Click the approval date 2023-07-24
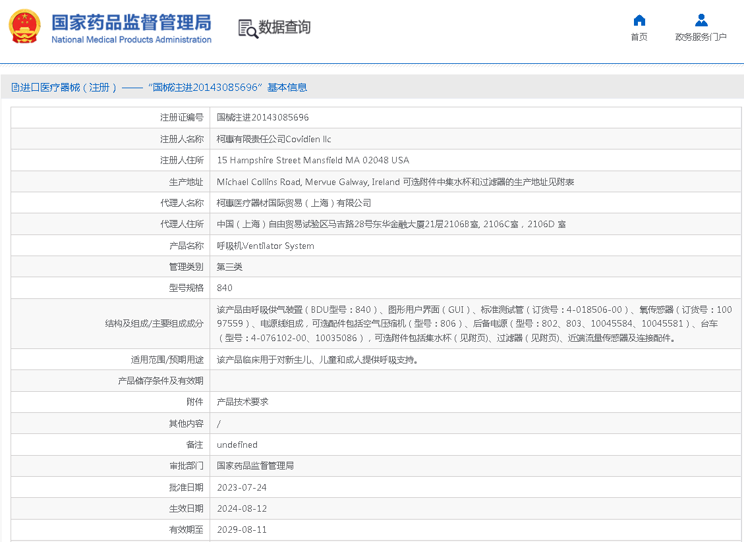This screenshot has height=542, width=744. (241, 487)
